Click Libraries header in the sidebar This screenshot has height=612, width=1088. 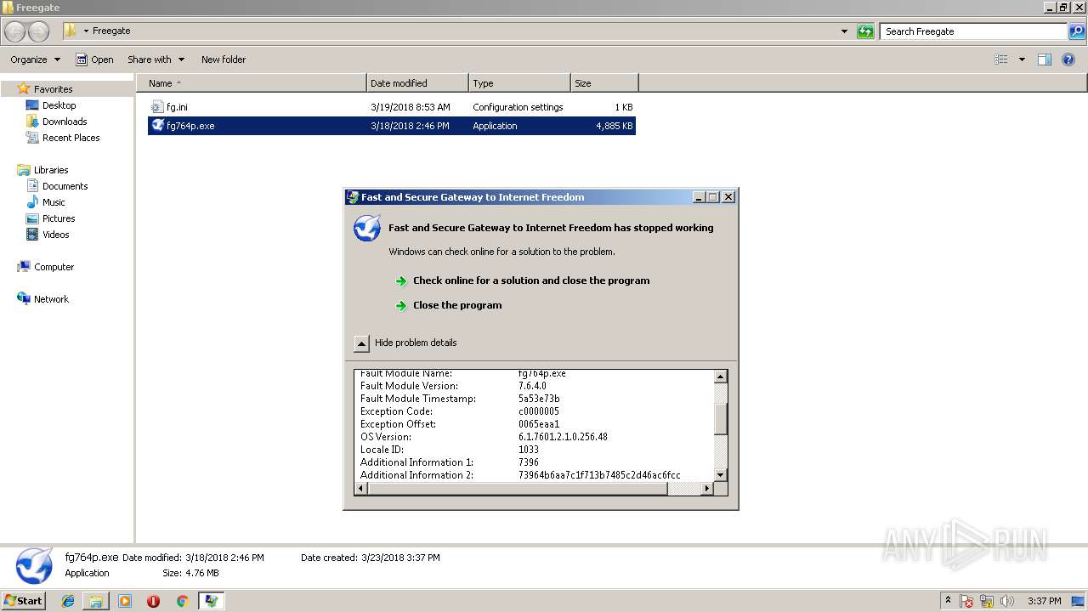pos(50,170)
